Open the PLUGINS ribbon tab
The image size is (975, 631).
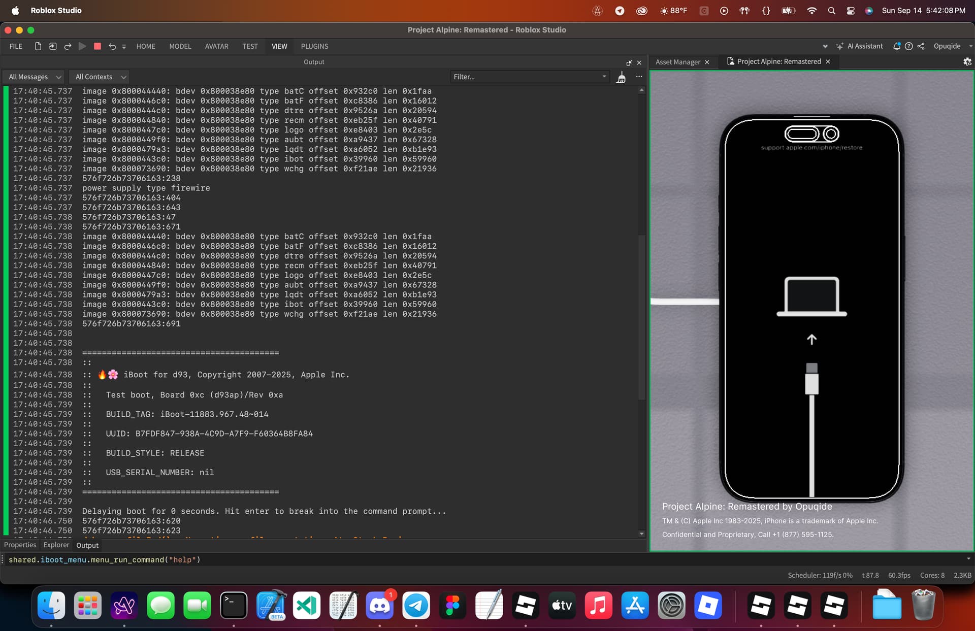pos(314,46)
